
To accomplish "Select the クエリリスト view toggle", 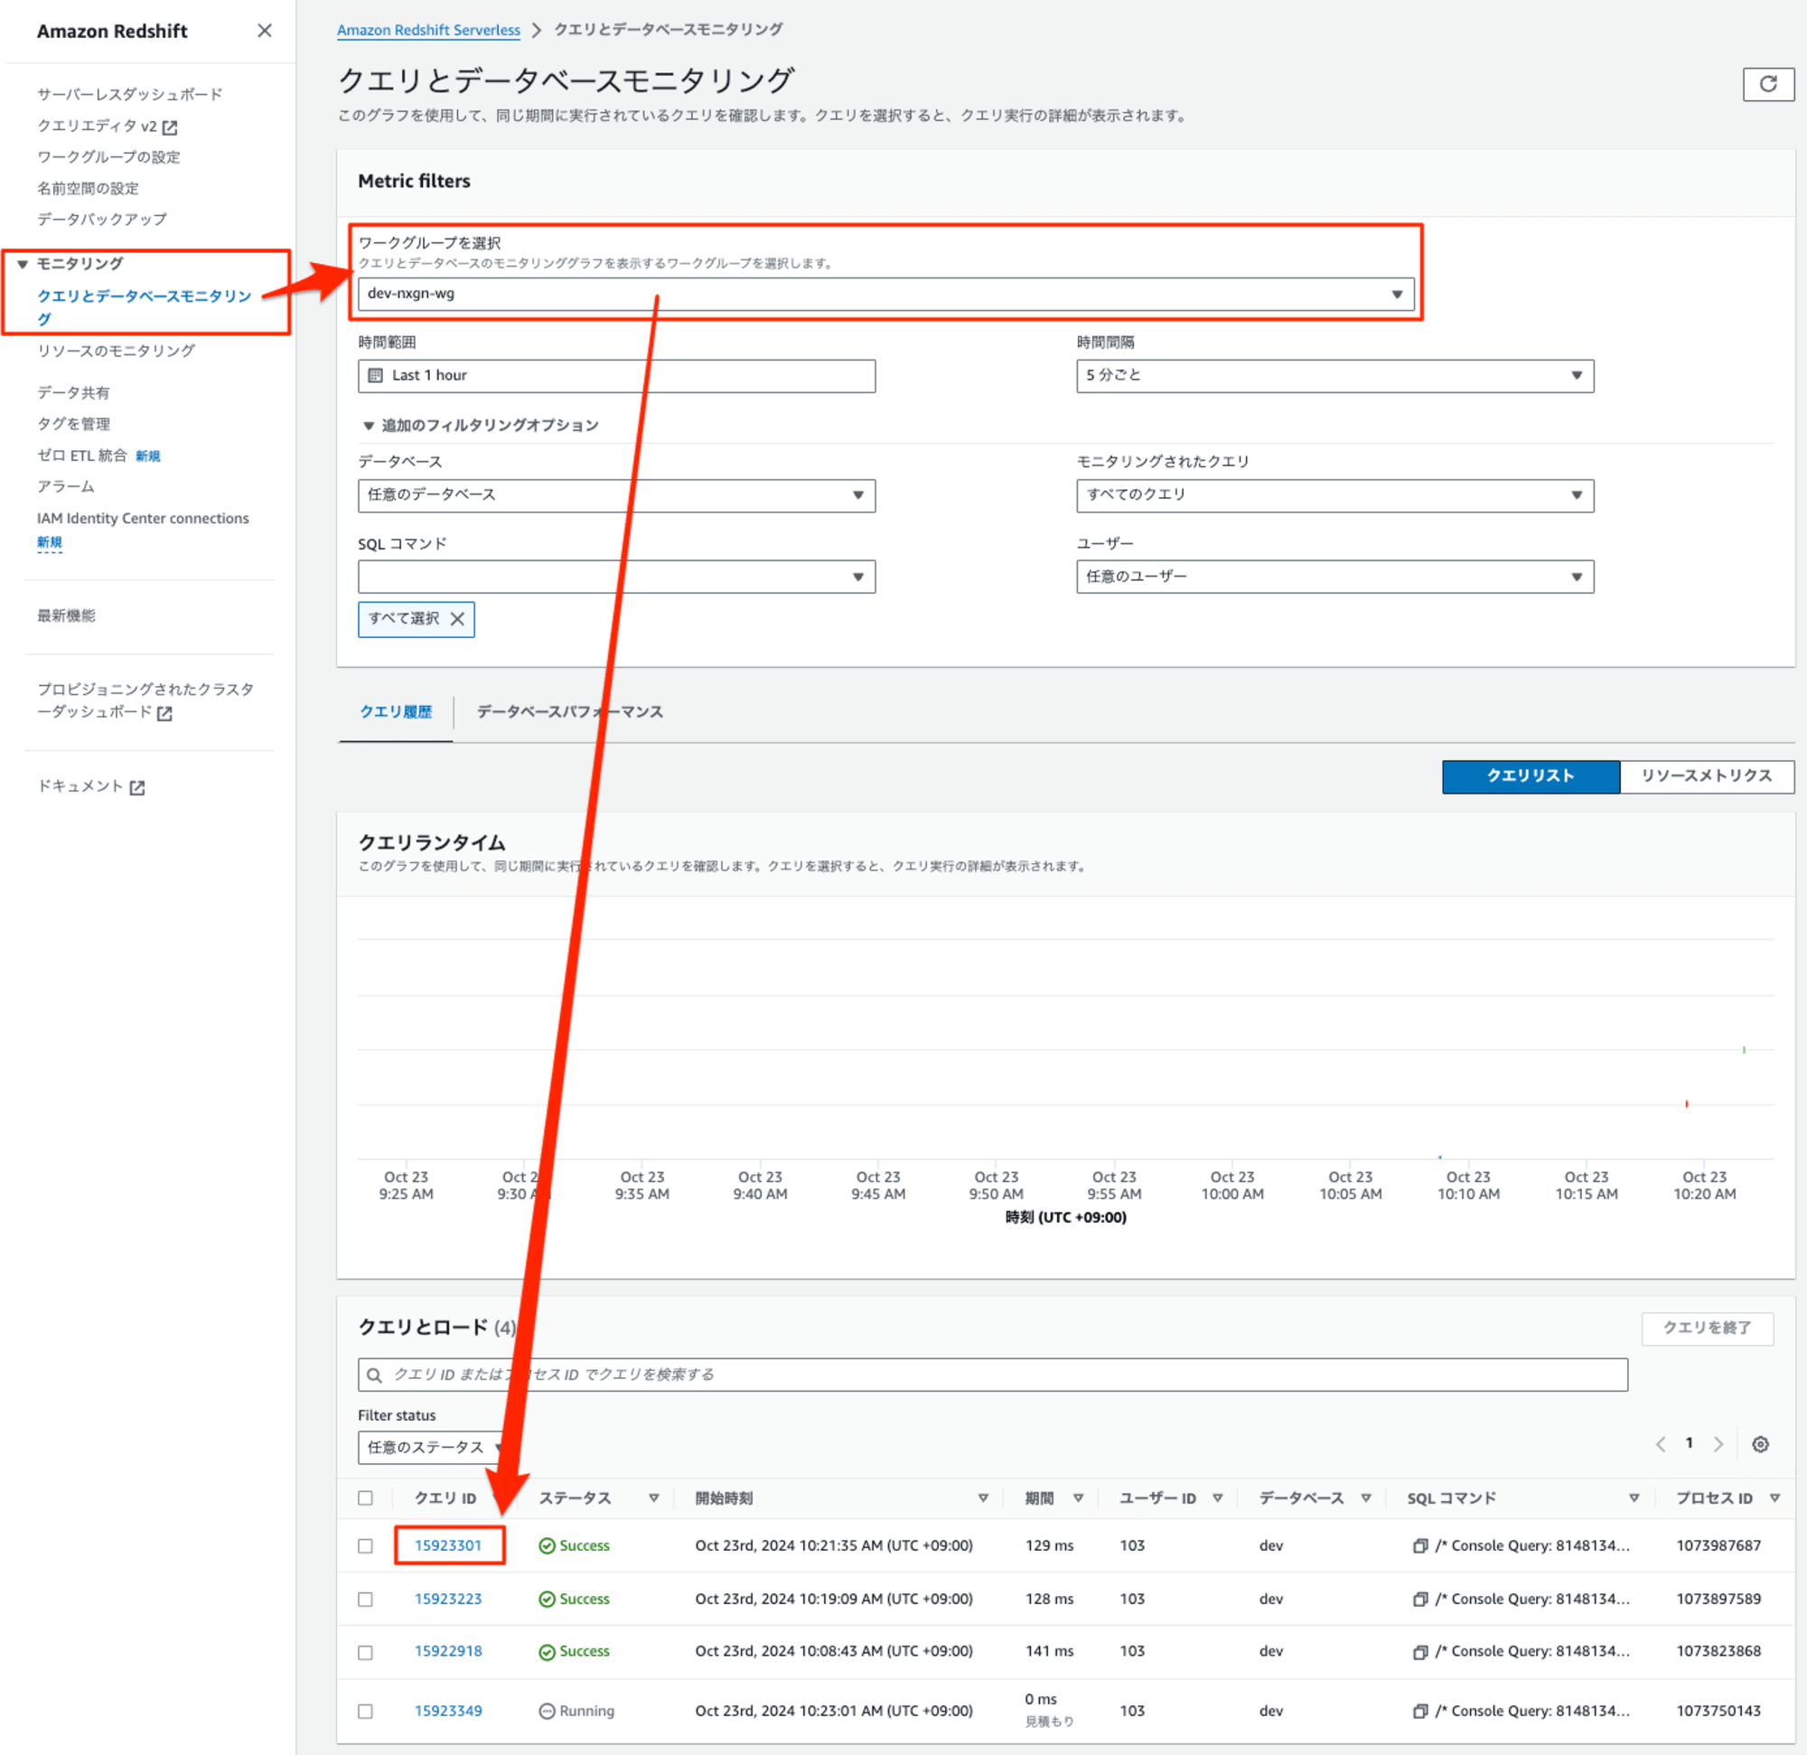I will point(1531,776).
